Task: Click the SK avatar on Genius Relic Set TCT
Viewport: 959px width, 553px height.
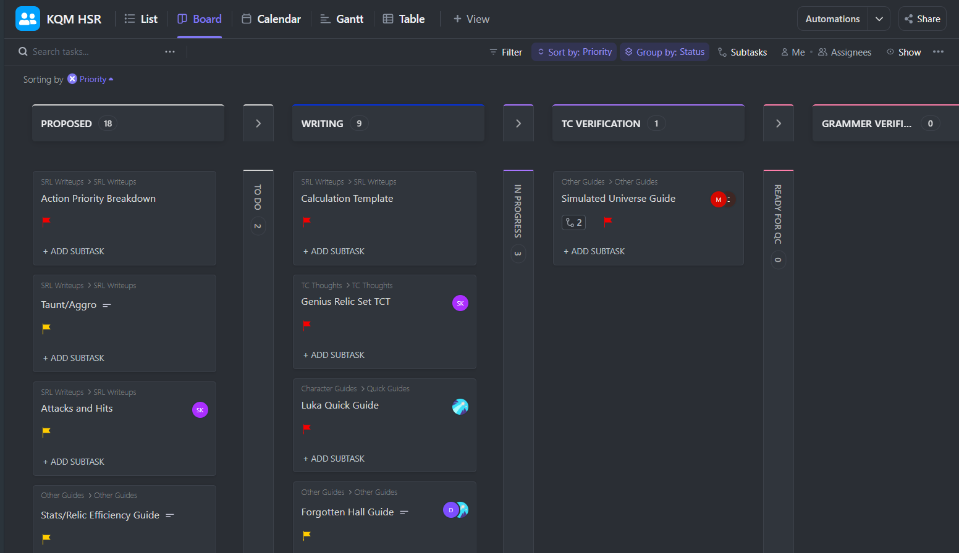Action: (460, 303)
